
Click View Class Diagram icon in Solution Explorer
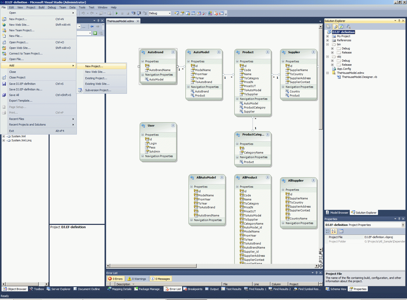pos(348,26)
